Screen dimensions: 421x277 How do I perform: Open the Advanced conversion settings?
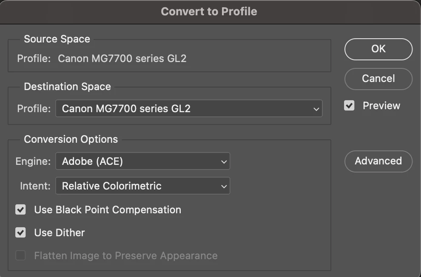click(378, 161)
